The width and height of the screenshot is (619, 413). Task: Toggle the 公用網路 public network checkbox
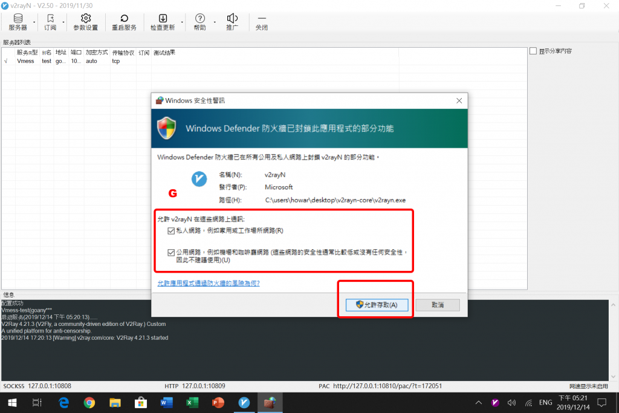tap(171, 252)
